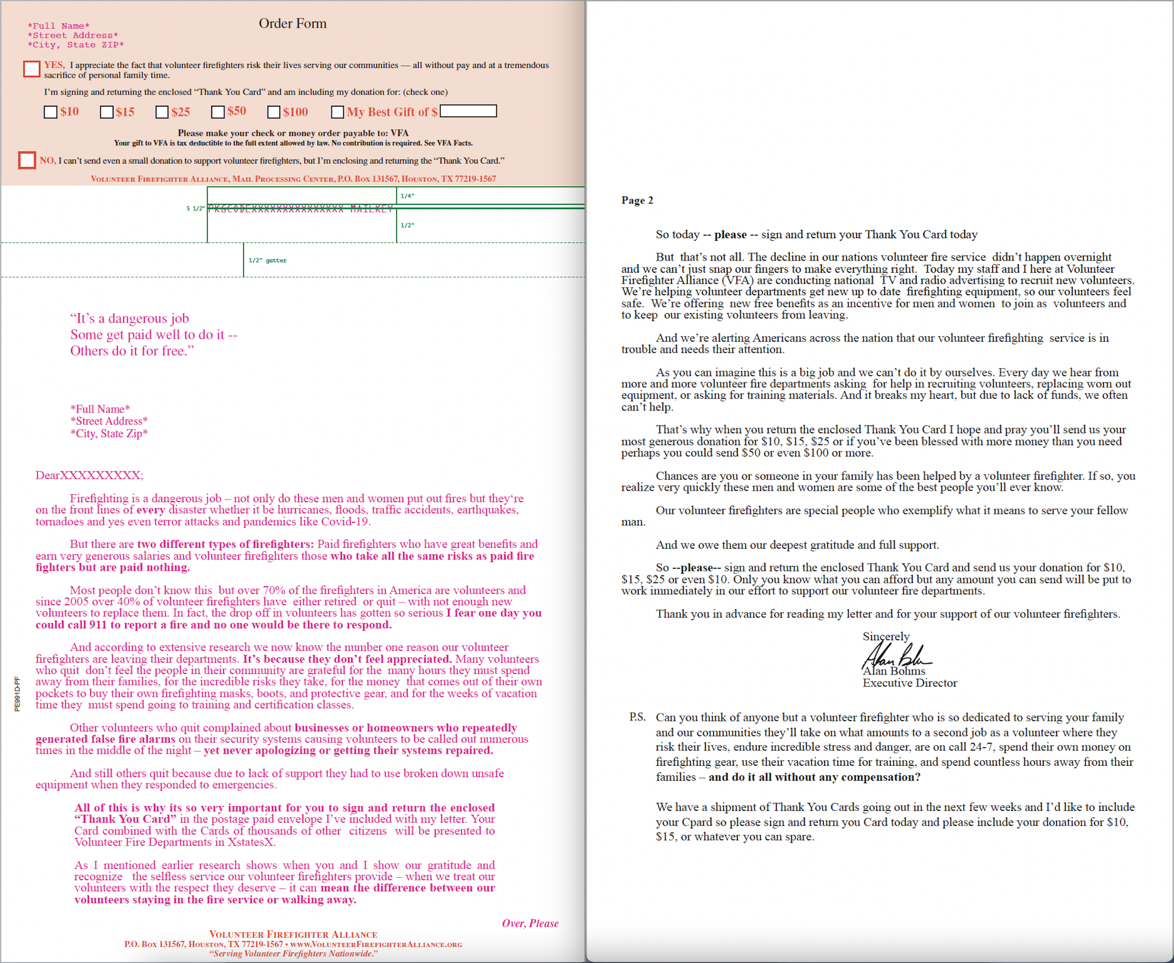Click the P.S. label
The image size is (1174, 963).
[637, 717]
